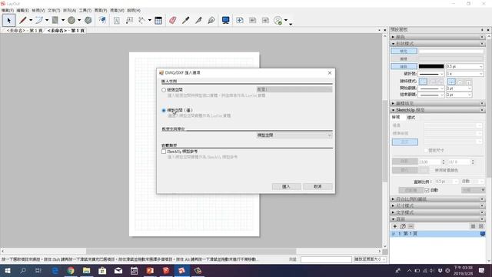Select the arrow Select tool
492x277 pixels.
8,21
